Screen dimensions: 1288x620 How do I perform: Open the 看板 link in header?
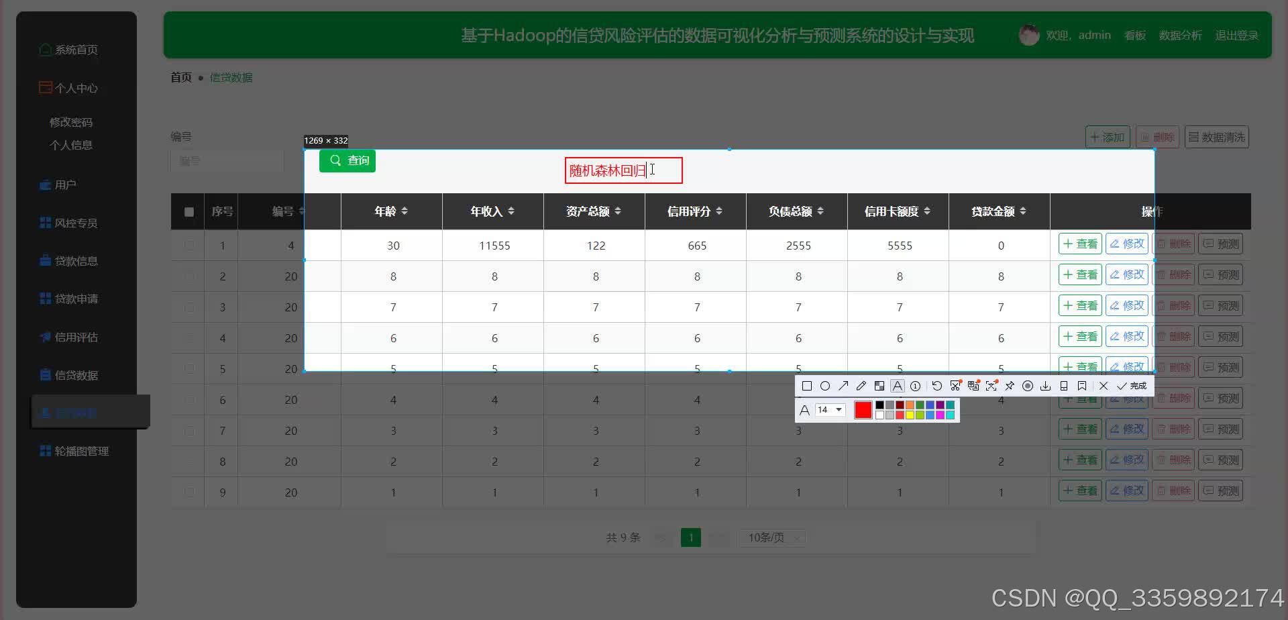(1135, 35)
